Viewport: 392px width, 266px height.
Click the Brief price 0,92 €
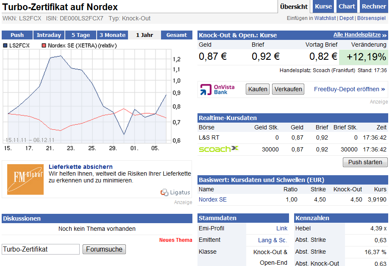pos(265,56)
